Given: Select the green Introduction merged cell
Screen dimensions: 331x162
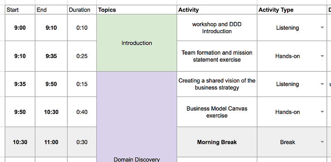Looking at the screenshot, I should (x=137, y=43).
